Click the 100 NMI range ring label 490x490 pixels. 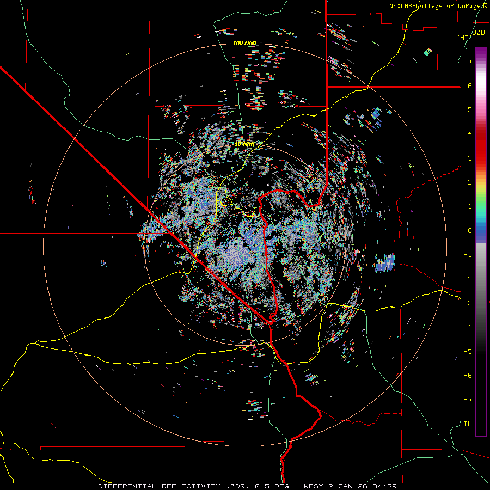click(x=245, y=43)
